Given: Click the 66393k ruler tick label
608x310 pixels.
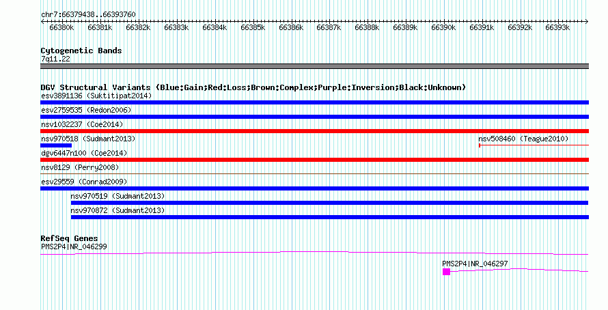Looking at the screenshot, I should click(x=557, y=27).
